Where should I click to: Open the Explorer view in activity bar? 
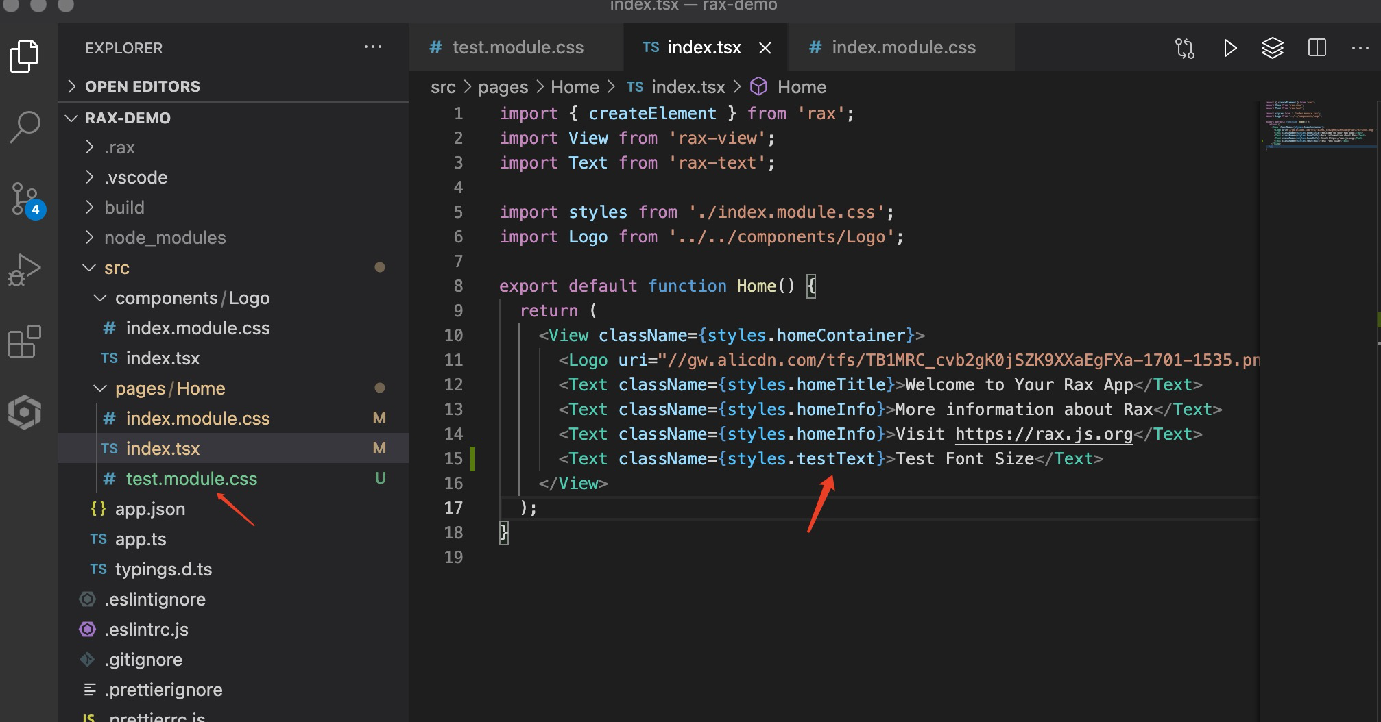[25, 55]
